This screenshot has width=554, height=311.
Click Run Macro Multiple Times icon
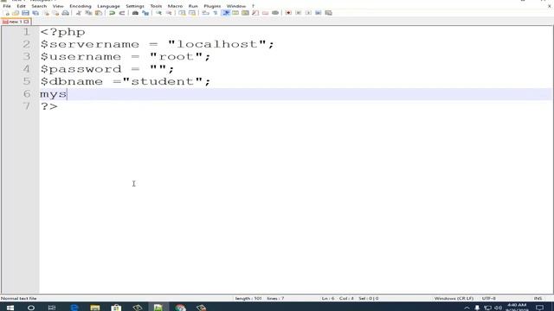(x=318, y=13)
